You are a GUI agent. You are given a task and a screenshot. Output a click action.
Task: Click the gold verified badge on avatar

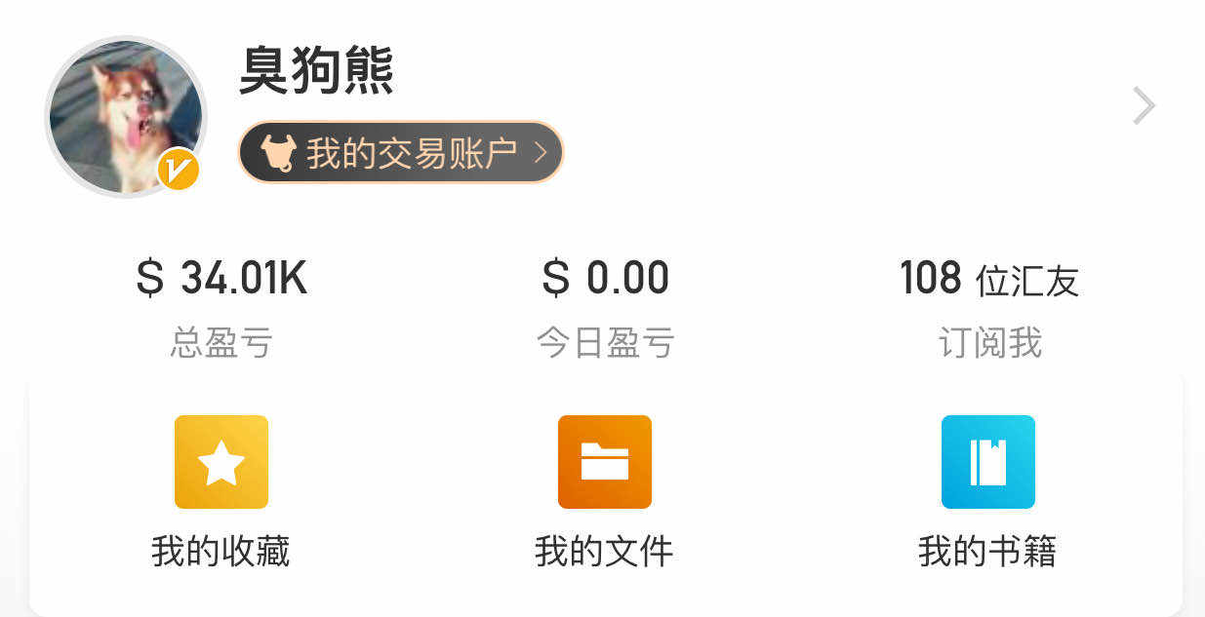[179, 171]
